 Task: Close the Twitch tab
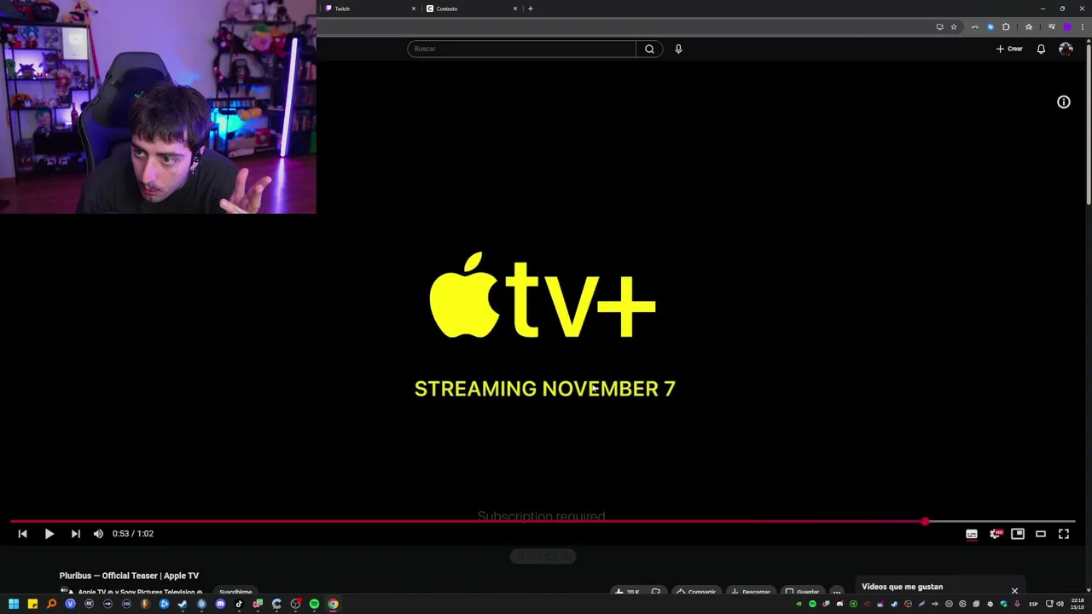coord(414,9)
